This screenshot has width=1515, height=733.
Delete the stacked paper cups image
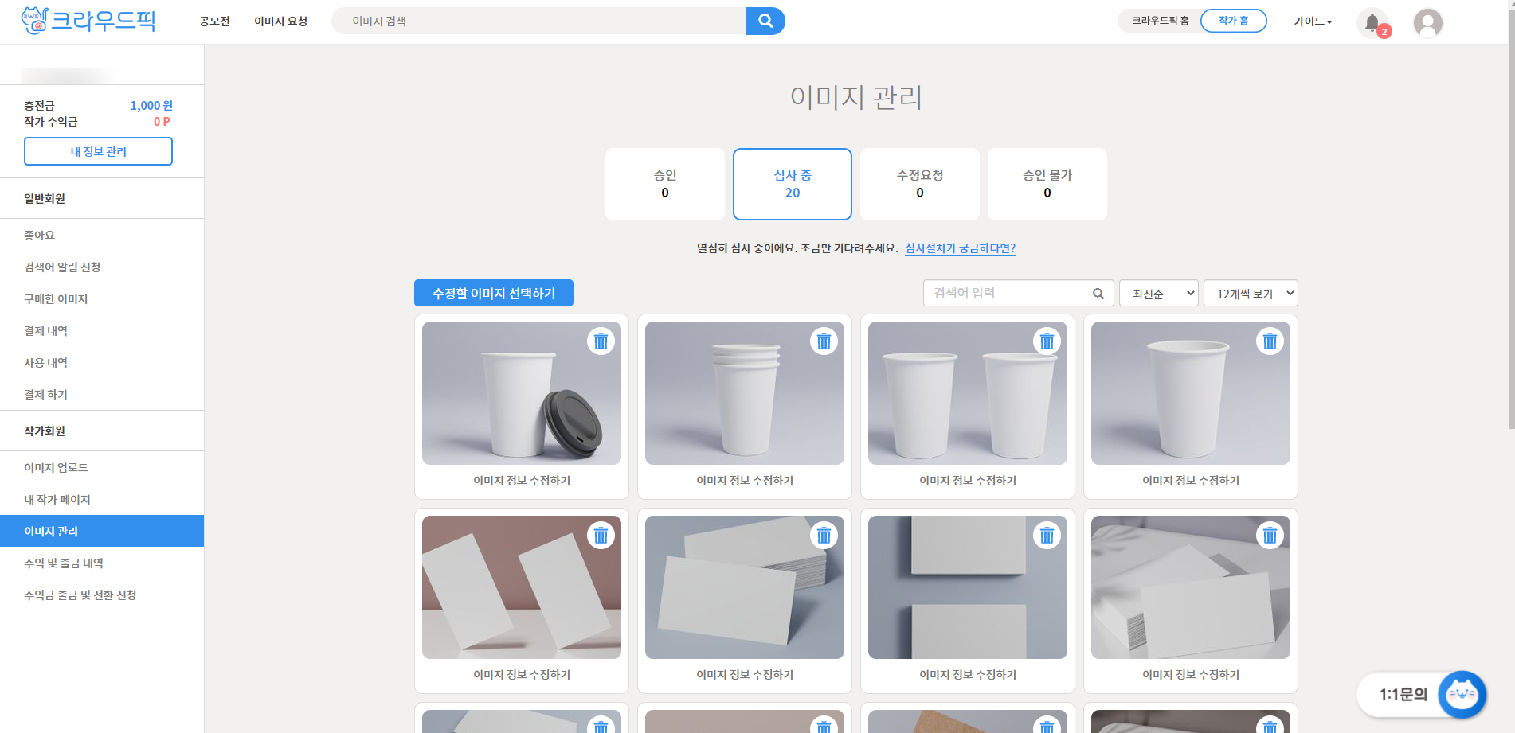tap(824, 341)
